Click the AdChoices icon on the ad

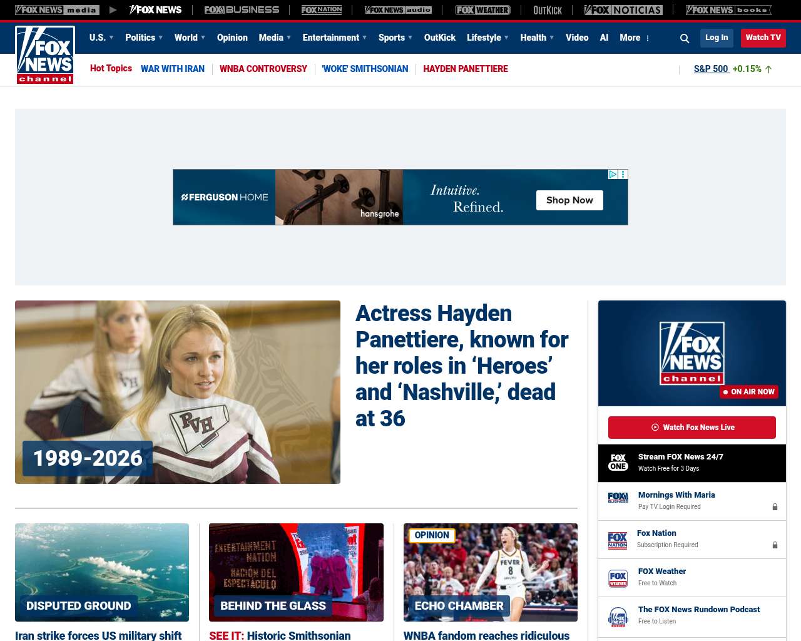click(613, 175)
